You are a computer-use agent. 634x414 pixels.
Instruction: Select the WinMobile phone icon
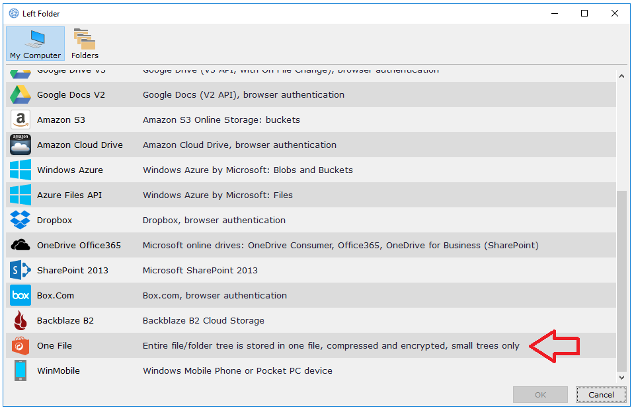click(x=20, y=371)
